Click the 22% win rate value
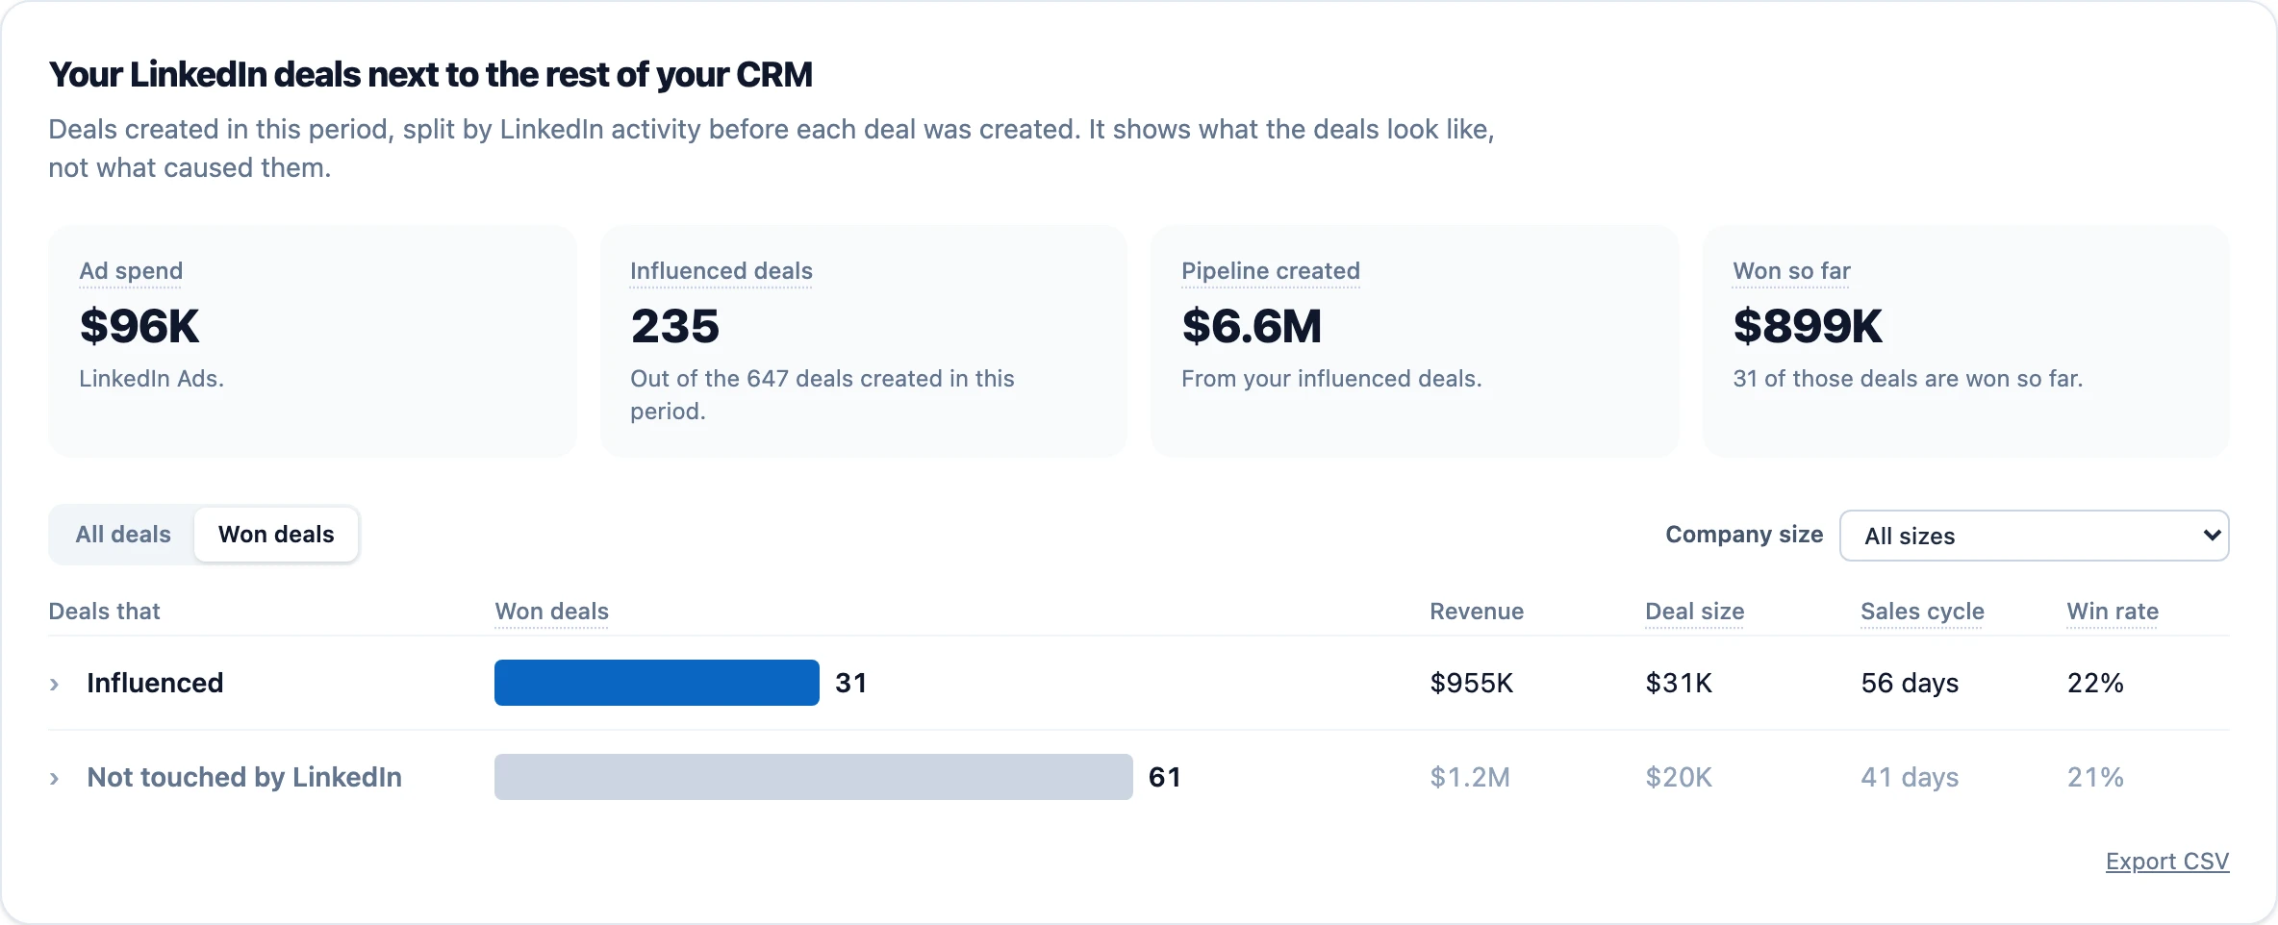Image resolution: width=2278 pixels, height=925 pixels. click(2095, 683)
